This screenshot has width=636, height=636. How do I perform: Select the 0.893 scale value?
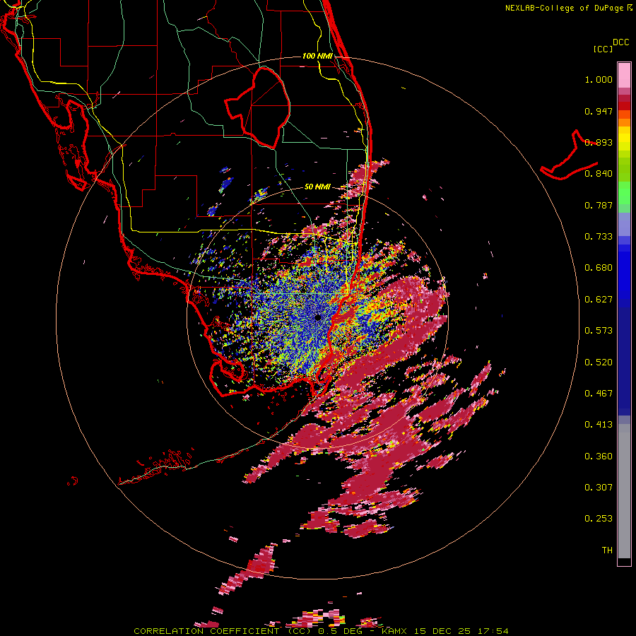599,142
